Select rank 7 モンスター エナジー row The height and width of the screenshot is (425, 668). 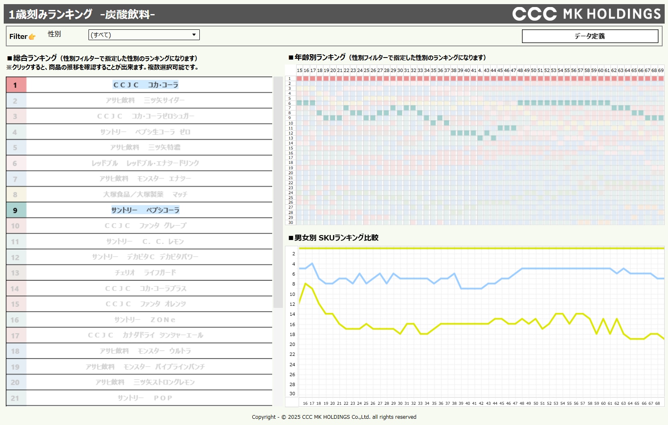[x=139, y=179]
